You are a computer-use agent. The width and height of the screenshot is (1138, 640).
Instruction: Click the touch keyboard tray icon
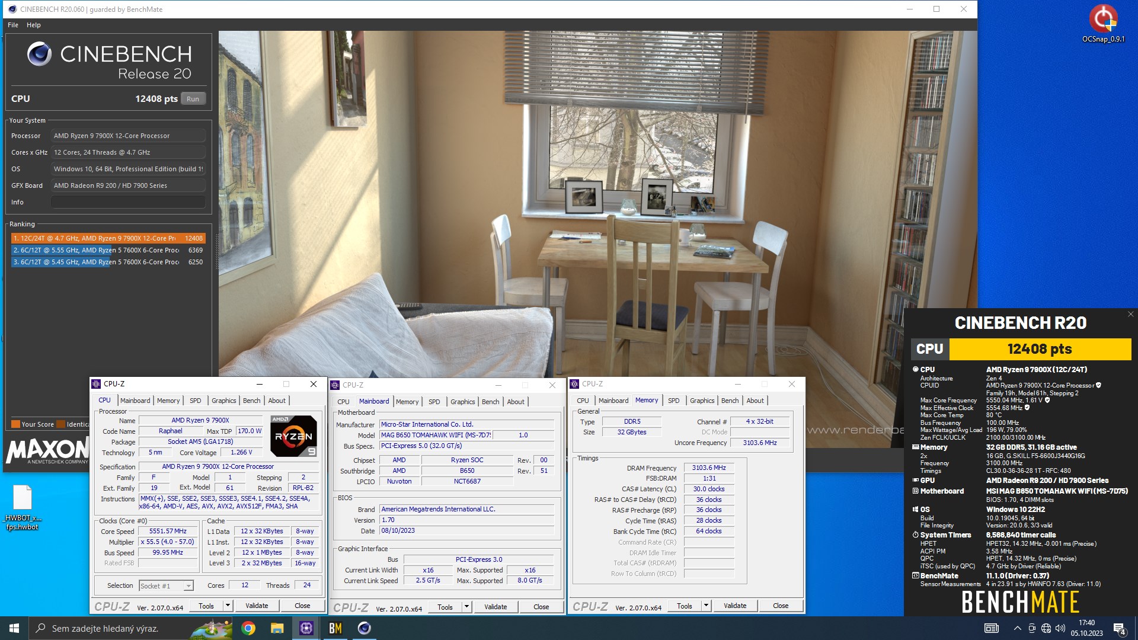point(991,628)
